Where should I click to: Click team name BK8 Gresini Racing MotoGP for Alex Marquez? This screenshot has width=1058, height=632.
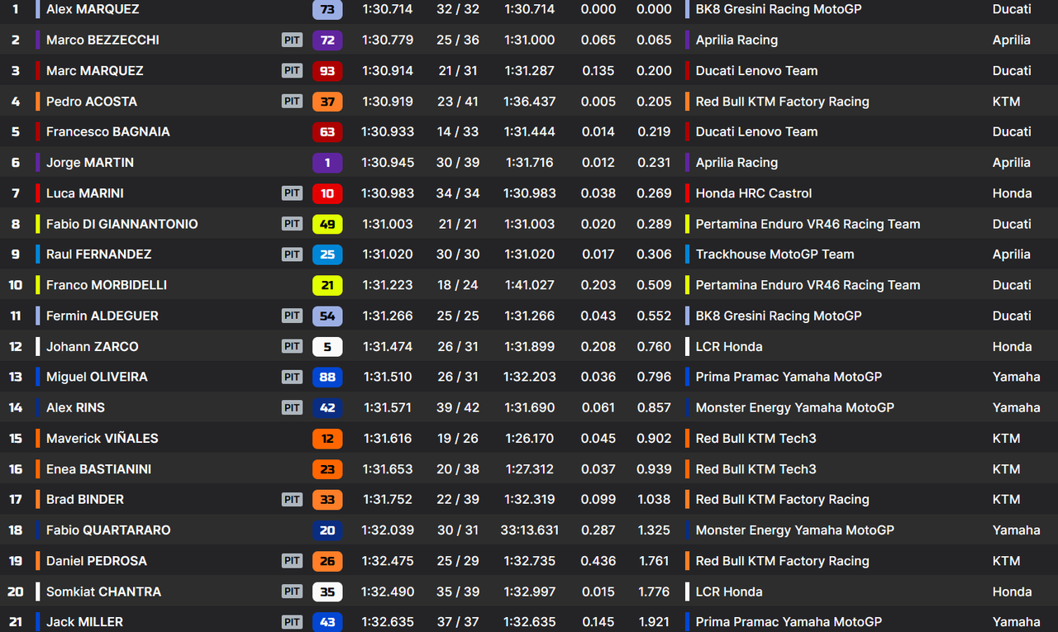tap(779, 9)
